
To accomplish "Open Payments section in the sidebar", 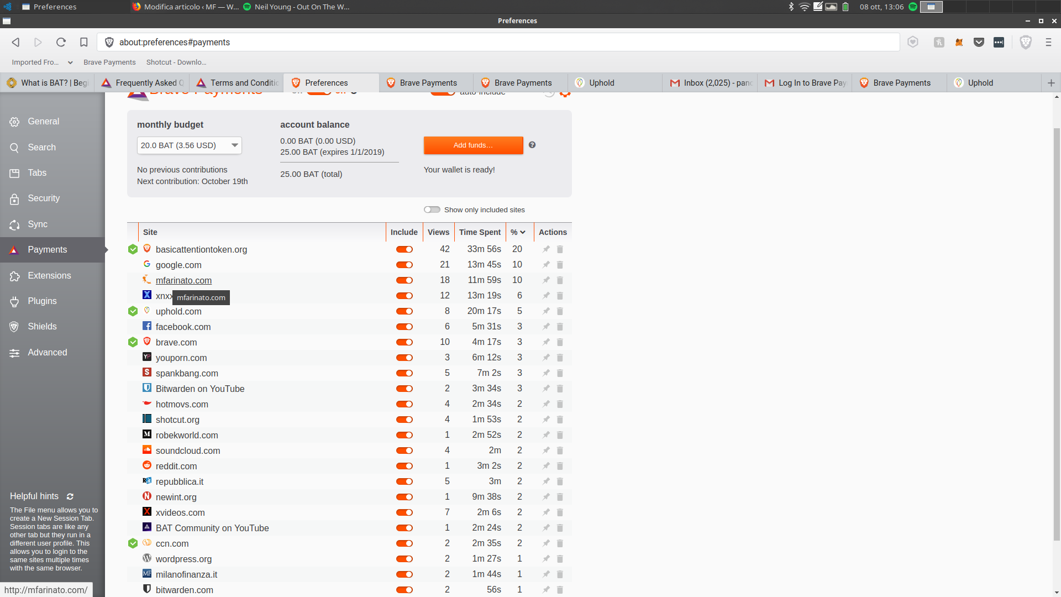I will (x=52, y=250).
